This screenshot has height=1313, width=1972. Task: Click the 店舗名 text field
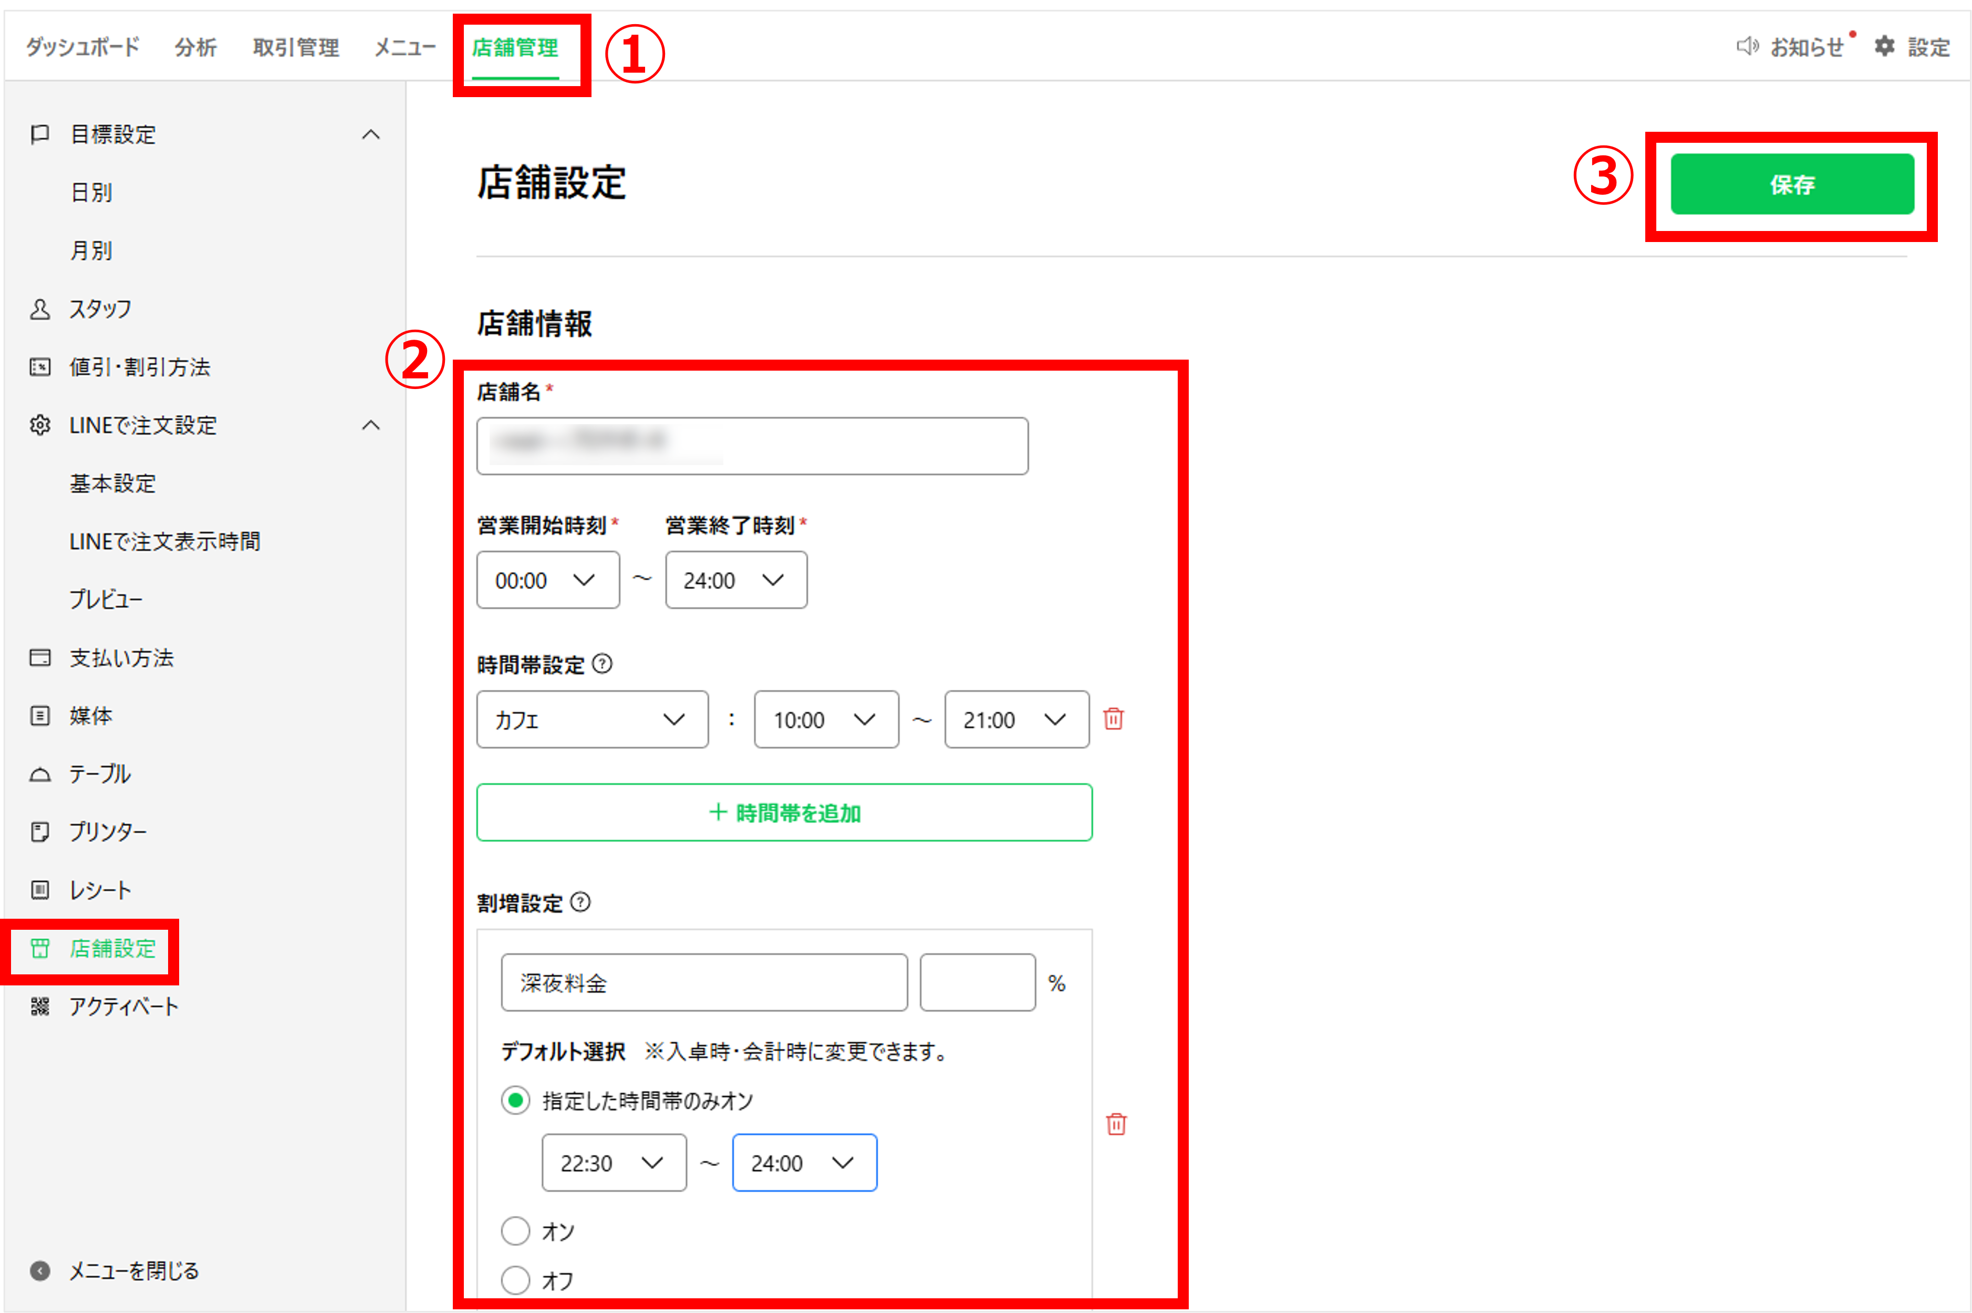[752, 446]
